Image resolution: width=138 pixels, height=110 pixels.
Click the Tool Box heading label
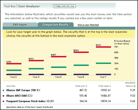[x=10, y=6]
